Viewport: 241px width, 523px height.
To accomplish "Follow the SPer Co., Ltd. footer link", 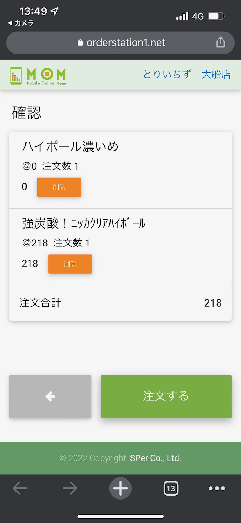I will [156, 458].
